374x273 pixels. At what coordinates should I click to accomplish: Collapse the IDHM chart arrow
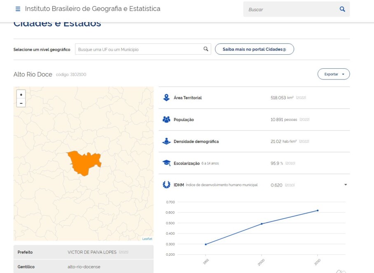pyautogui.click(x=346, y=185)
